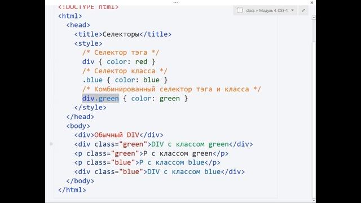The height and width of the screenshot is (203, 361).
Task: Click the opening <head> tag
Action: (x=78, y=25)
